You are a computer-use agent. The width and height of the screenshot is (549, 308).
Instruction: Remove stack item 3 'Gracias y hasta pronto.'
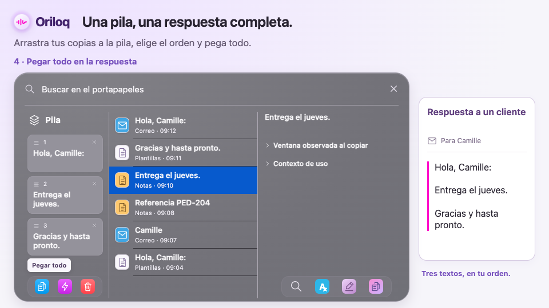[94, 225]
